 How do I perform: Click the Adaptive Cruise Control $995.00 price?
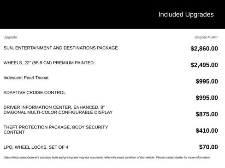coord(207,98)
